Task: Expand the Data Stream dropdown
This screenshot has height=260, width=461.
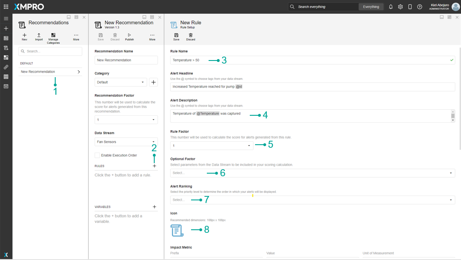Action: [x=126, y=142]
